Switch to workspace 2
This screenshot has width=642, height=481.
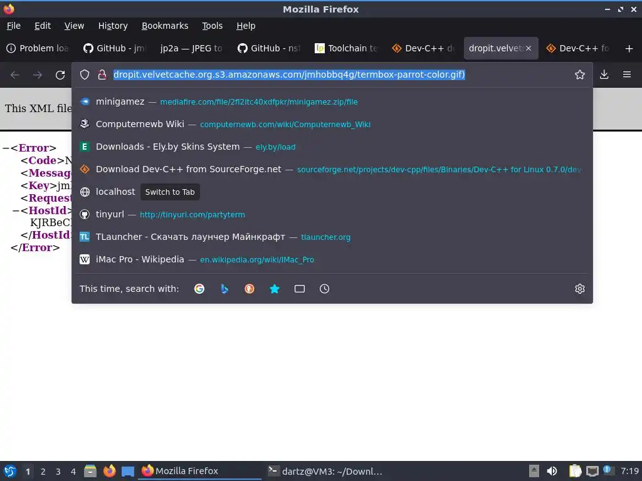point(43,472)
